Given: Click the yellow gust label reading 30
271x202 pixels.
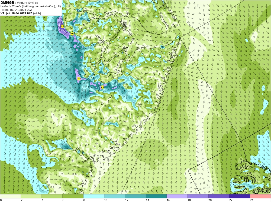Looking at the screenshot, I should [x=63, y=26].
